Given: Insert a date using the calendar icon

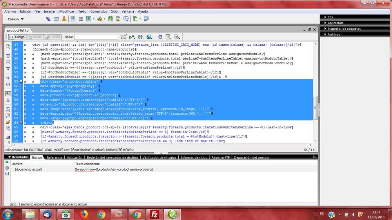Looking at the screenshot, I should point(110,19).
